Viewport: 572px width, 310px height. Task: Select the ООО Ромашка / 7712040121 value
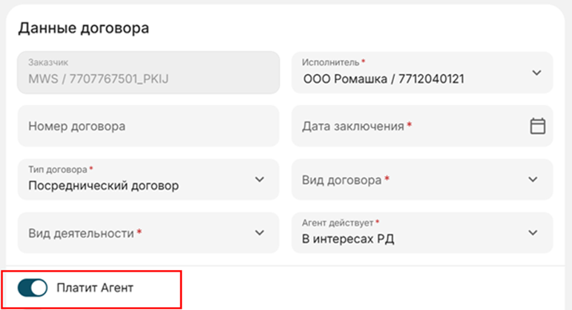(x=384, y=78)
